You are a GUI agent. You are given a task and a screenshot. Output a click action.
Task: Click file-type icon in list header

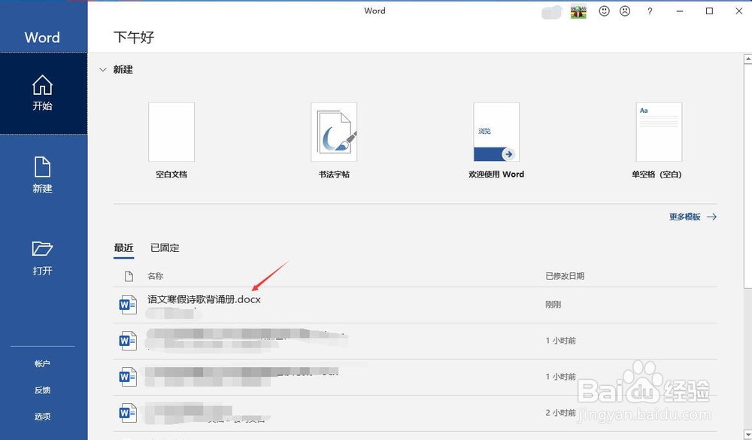click(129, 276)
